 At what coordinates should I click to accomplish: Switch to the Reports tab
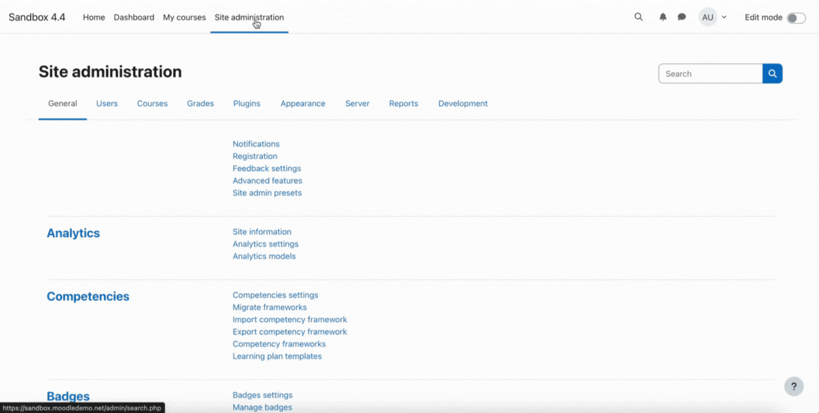pyautogui.click(x=403, y=103)
